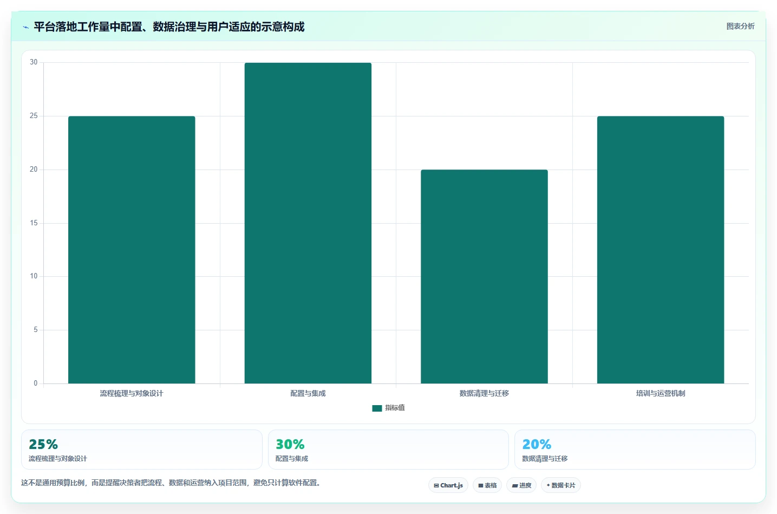
Task: Click the y-axis tick label 10
Action: 34,276
